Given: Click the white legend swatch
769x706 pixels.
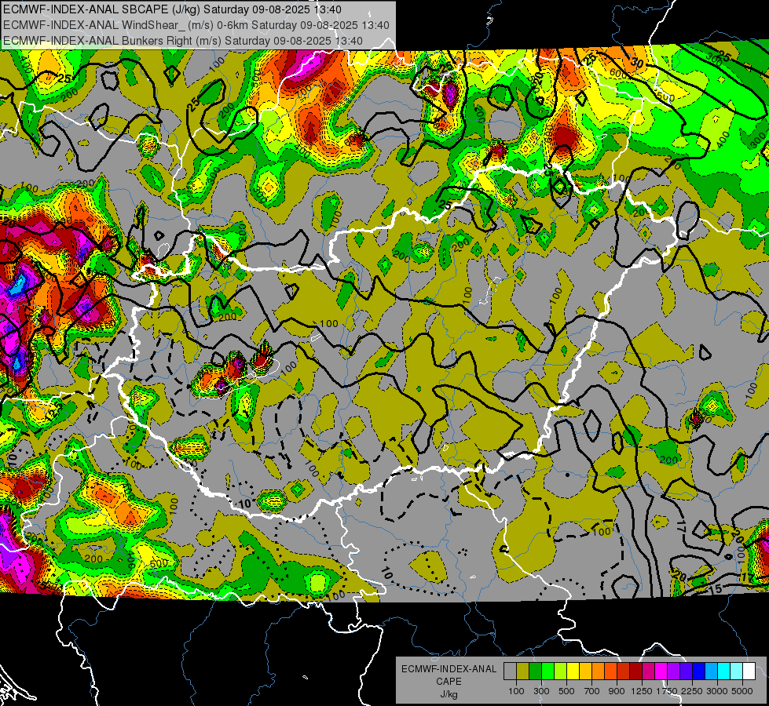Looking at the screenshot, I should 750,671.
